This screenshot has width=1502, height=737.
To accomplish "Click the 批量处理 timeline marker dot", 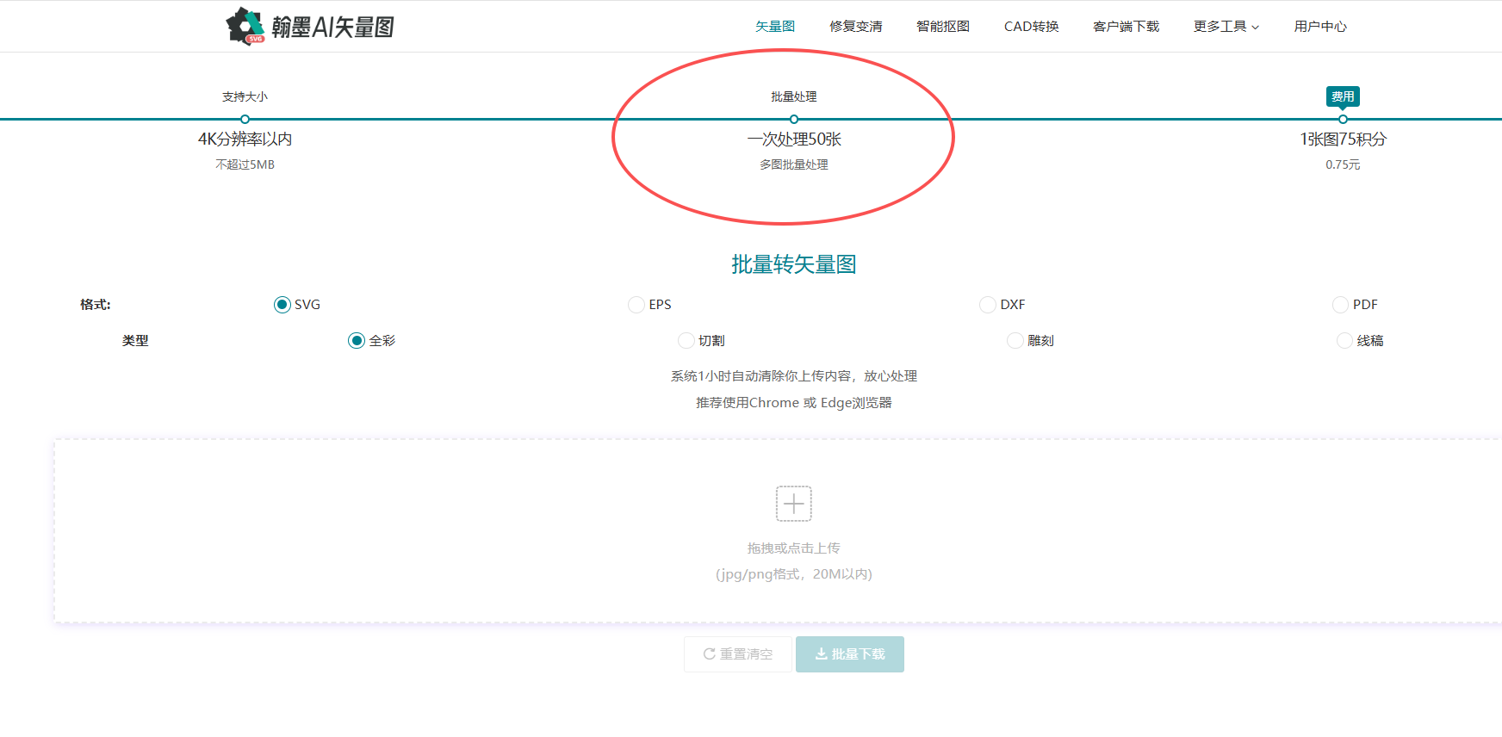I will click(x=794, y=120).
